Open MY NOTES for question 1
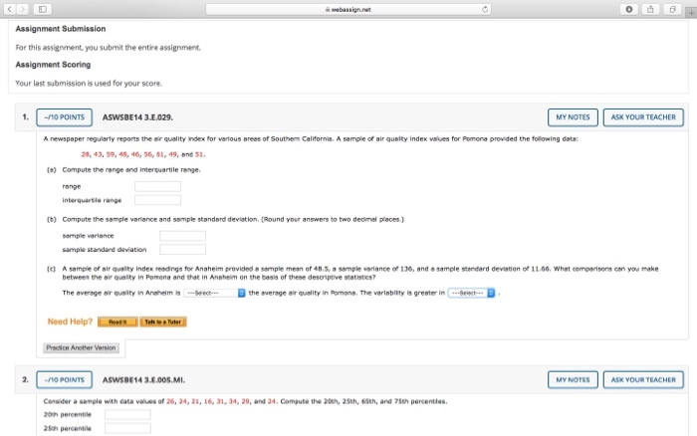Viewport: 697px width, 436px height. [573, 117]
